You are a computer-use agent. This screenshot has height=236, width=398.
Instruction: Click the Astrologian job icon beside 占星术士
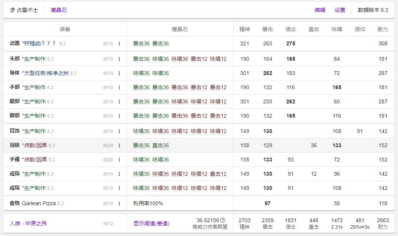(12, 10)
